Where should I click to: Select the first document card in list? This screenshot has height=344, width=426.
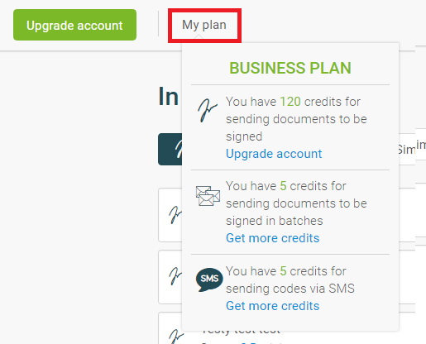(x=170, y=215)
